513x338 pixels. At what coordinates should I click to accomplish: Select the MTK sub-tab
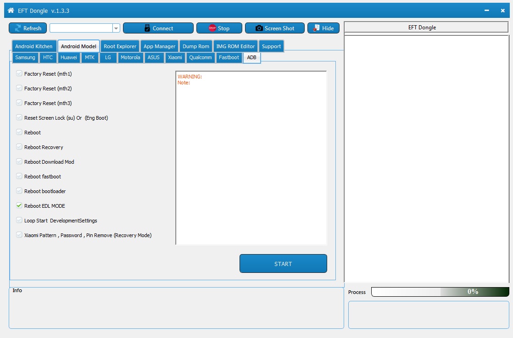(89, 57)
